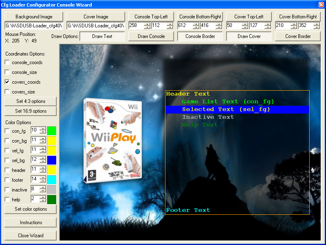
Task: Open the Instructions button
Action: (x=31, y=223)
